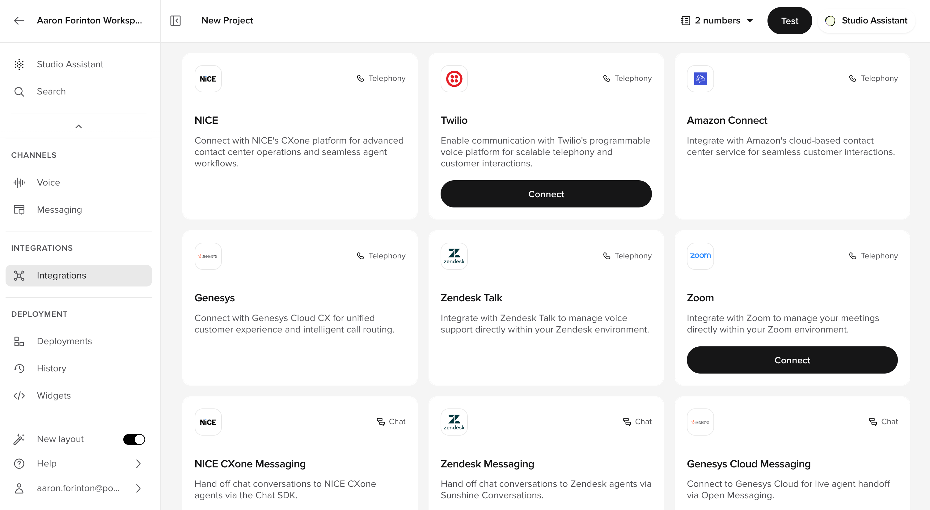Click Telephony tag on Zoom card
Screen dimensions: 930x510
click(x=873, y=256)
